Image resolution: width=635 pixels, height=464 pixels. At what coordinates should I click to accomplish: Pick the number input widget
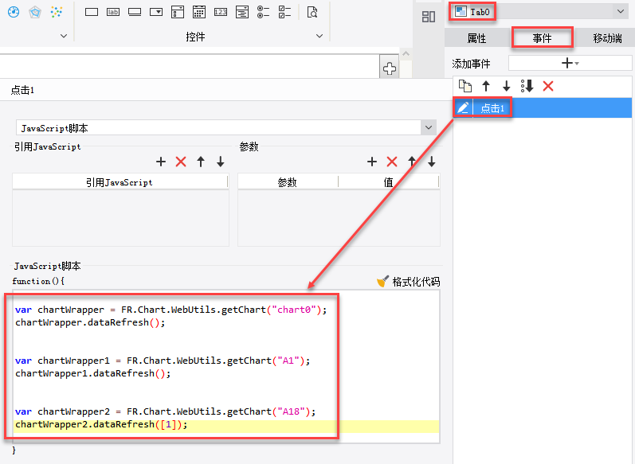(x=221, y=12)
